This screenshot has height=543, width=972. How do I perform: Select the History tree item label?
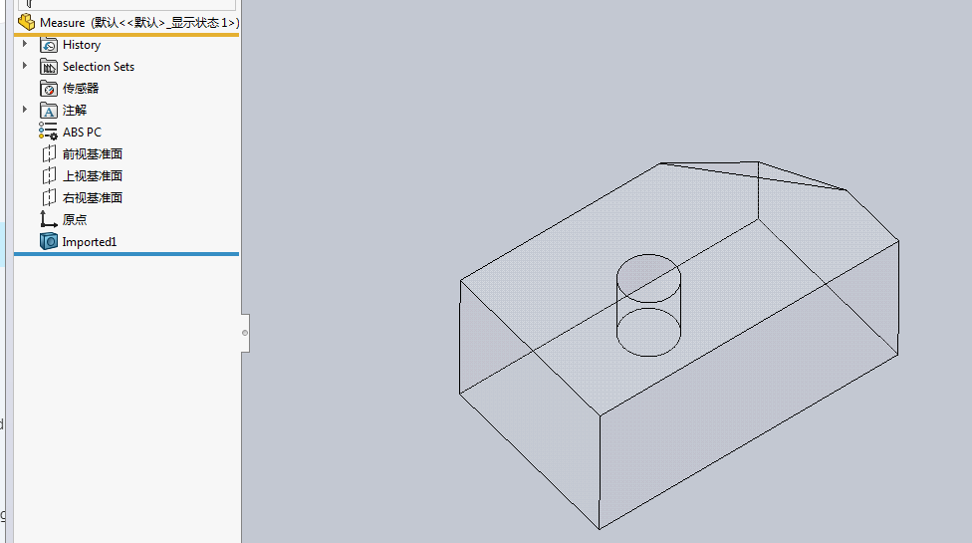click(x=82, y=45)
